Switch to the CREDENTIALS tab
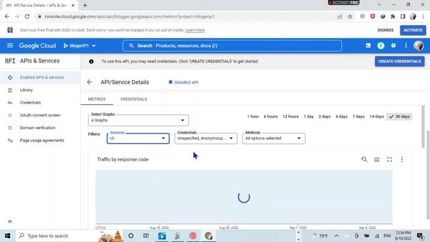430x242 pixels. coord(134,99)
